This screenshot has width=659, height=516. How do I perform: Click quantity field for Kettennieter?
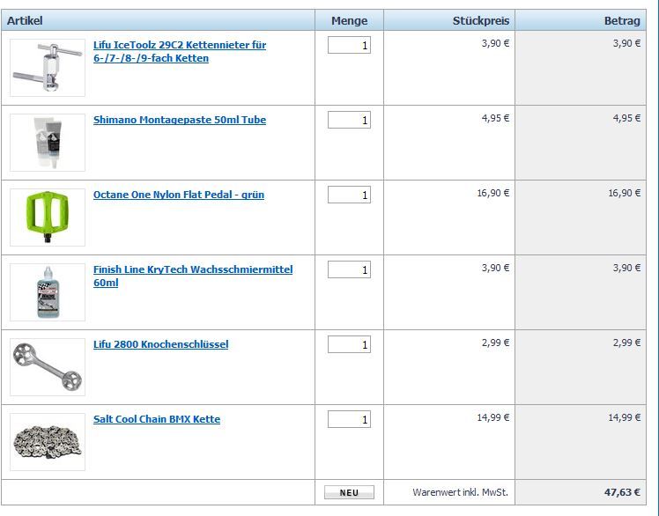349,45
